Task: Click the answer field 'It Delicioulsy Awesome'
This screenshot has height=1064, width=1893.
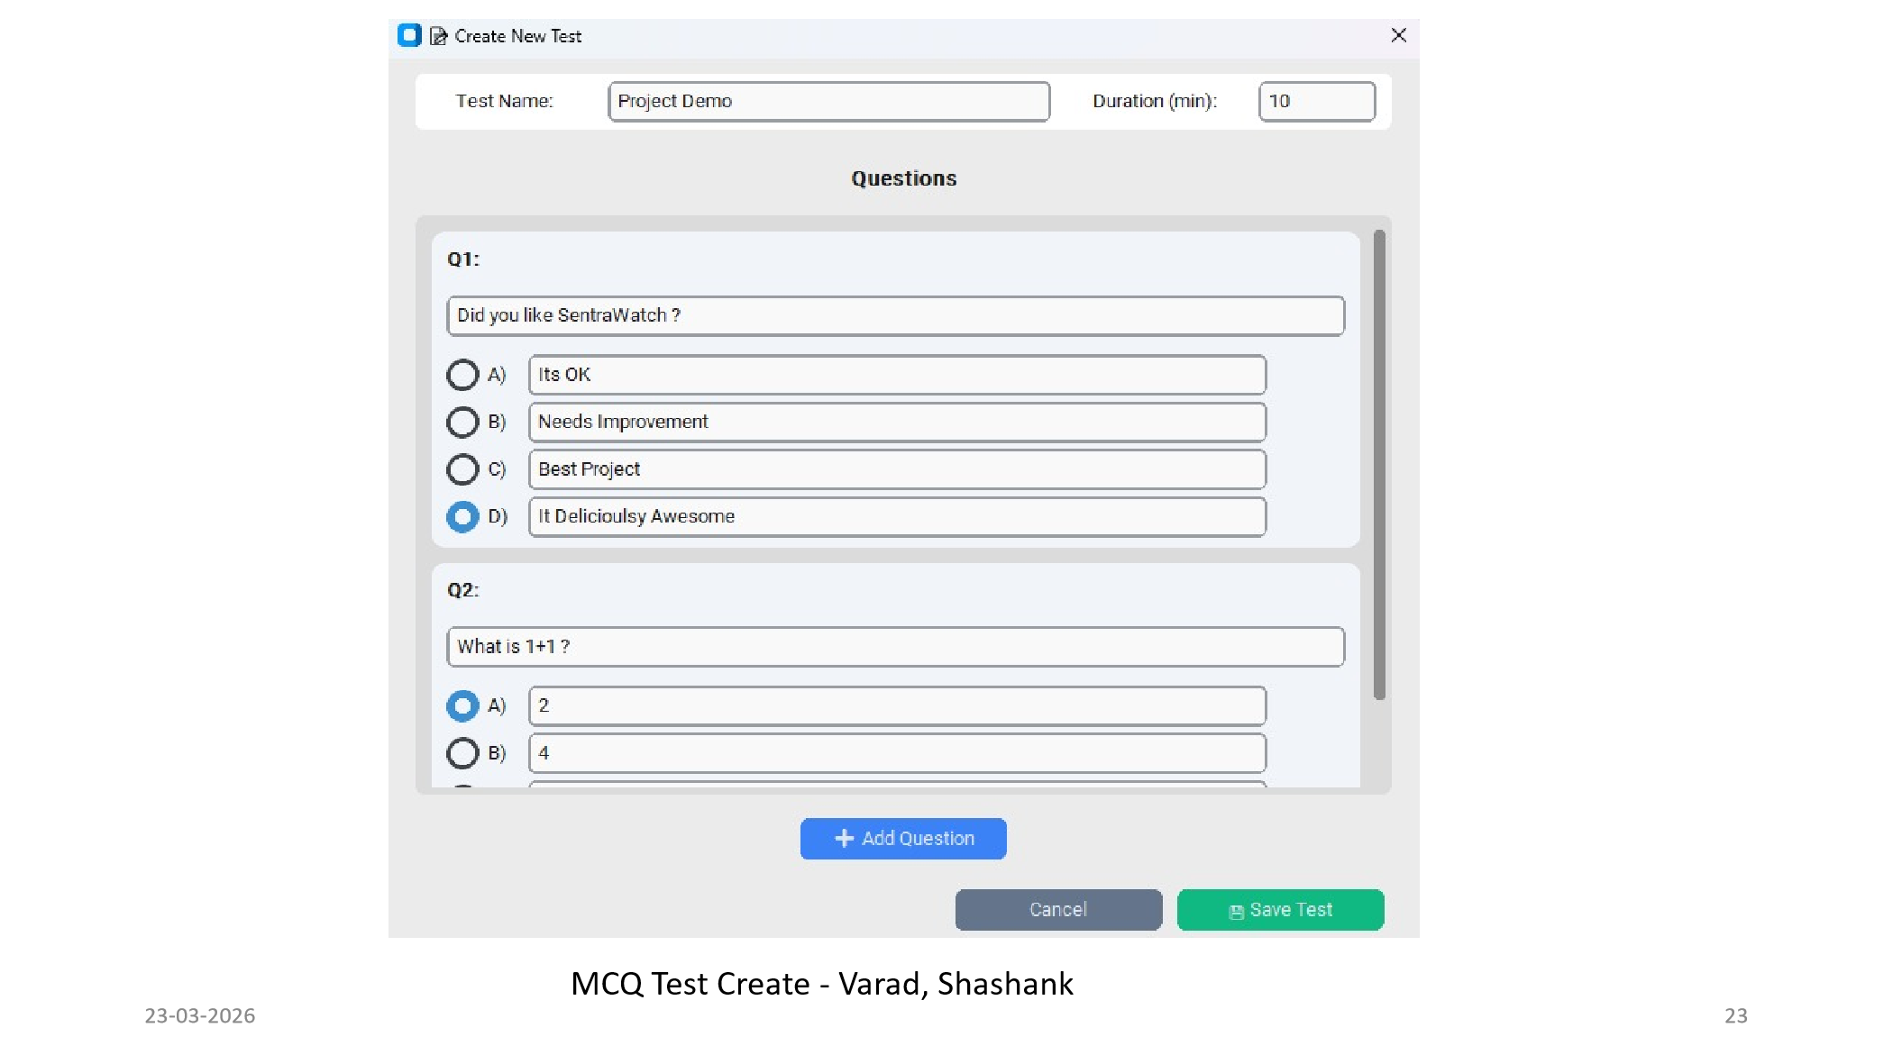Action: click(x=896, y=516)
